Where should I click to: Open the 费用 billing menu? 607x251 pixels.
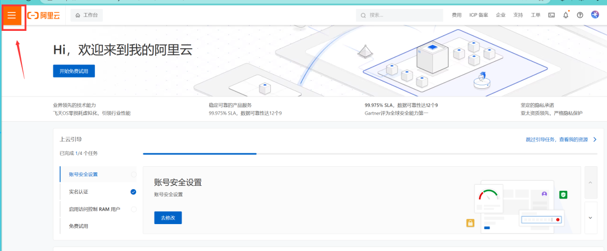click(x=457, y=16)
